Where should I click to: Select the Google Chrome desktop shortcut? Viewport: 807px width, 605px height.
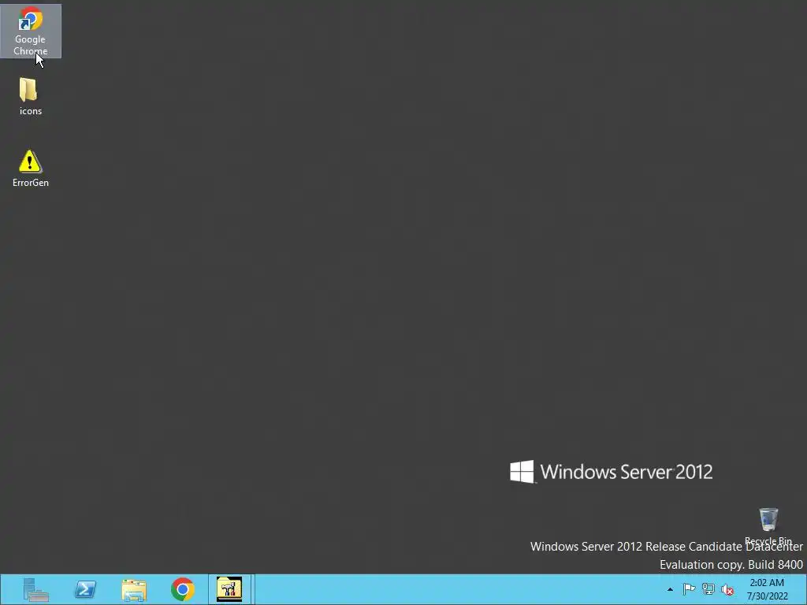pyautogui.click(x=31, y=31)
